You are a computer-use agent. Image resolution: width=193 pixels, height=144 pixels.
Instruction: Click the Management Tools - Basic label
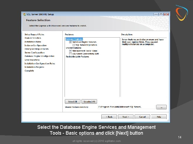click(85, 51)
